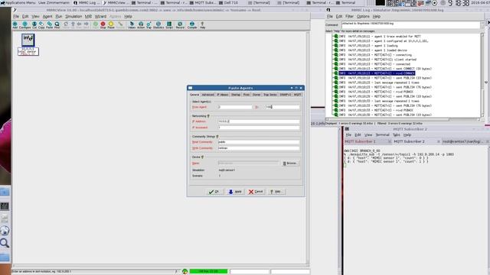Click the green status icon in MIMICView status bar

[x=185, y=272]
